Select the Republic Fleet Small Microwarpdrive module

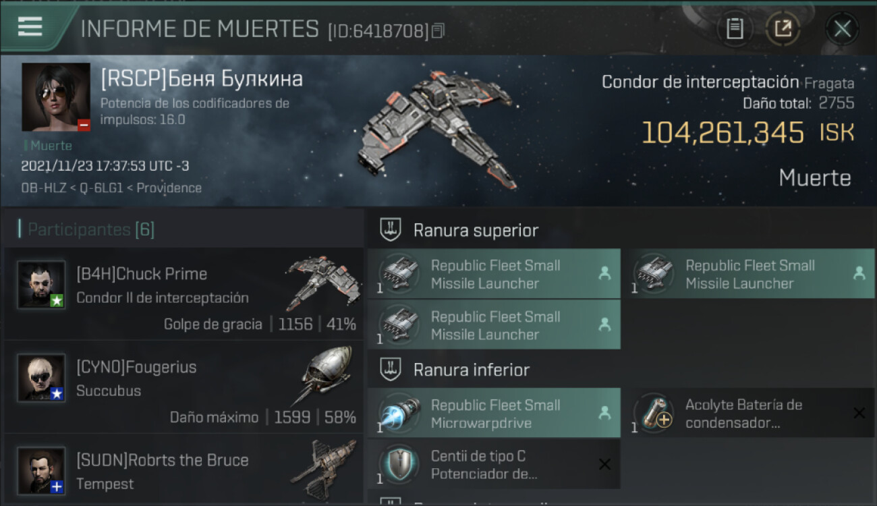coord(494,413)
